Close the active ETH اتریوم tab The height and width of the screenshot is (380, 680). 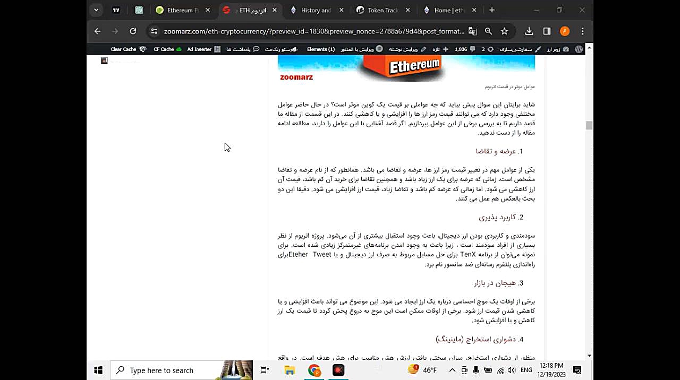point(274,10)
